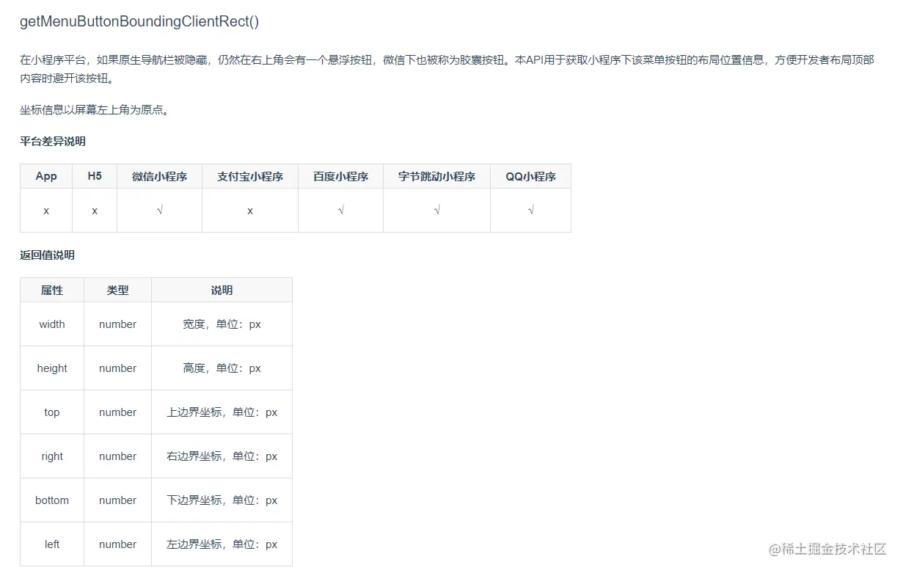
Task: Click the left property cell
Action: tap(52, 544)
